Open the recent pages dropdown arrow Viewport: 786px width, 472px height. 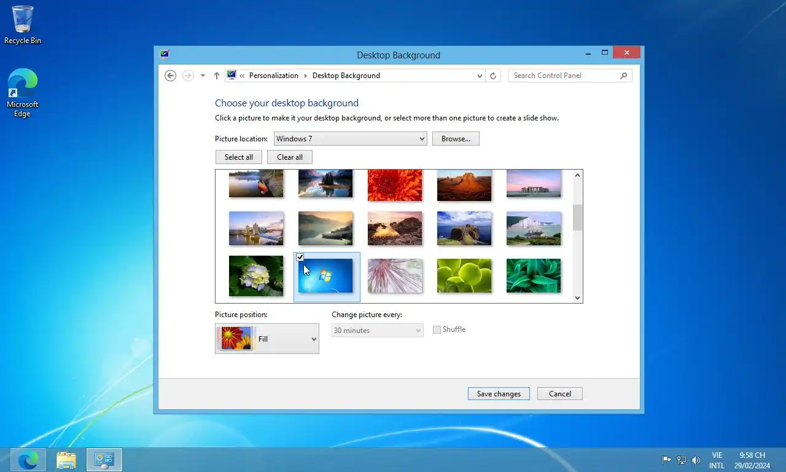click(203, 76)
